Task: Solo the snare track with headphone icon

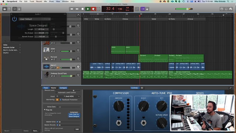Action: pyautogui.click(x=55, y=51)
